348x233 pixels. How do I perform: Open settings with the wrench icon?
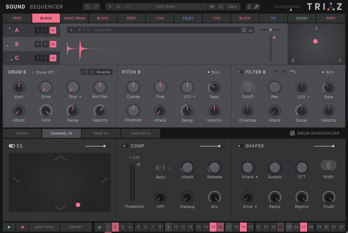[x=256, y=7]
